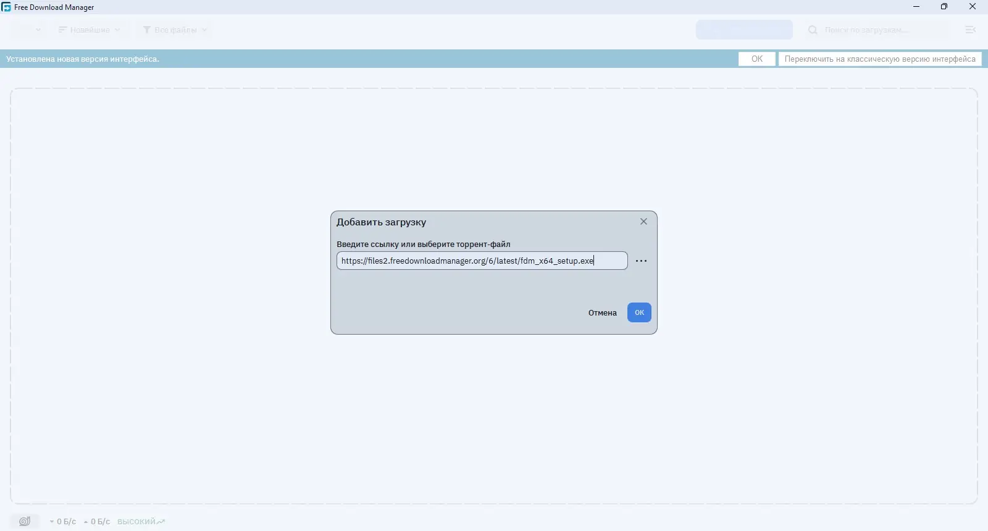Confirm the download with the blue OK button
988x531 pixels.
click(x=639, y=312)
